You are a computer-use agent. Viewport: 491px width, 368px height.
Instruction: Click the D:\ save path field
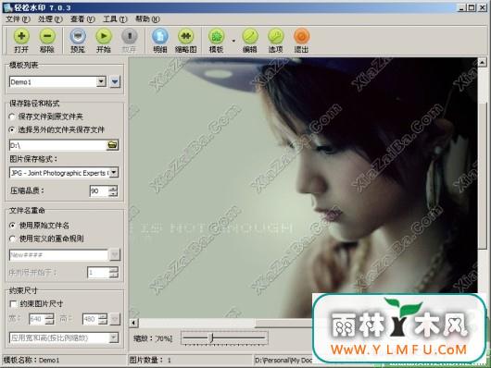(x=58, y=145)
